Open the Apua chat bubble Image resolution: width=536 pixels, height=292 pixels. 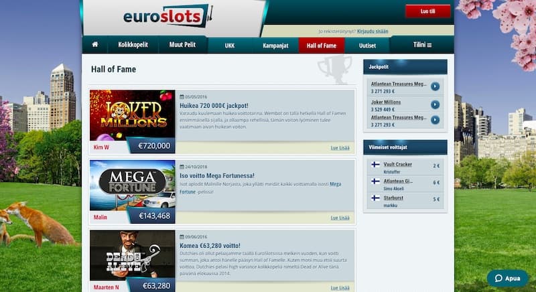[x=508, y=278]
